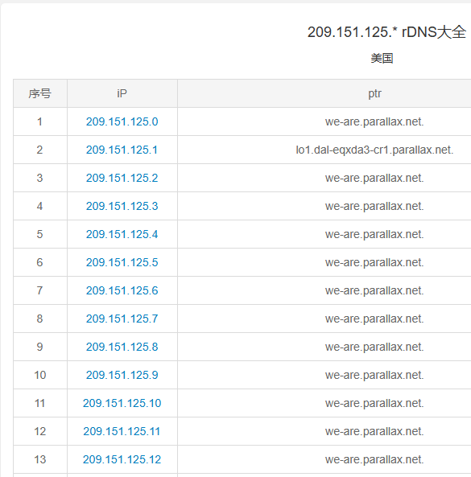Screen dimensions: 471x477
Task: Click sequence number 3 cell
Action: tap(40, 178)
